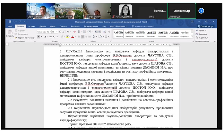Open the font name combo box dropdown
The width and height of the screenshot is (224, 136).
[50, 32]
